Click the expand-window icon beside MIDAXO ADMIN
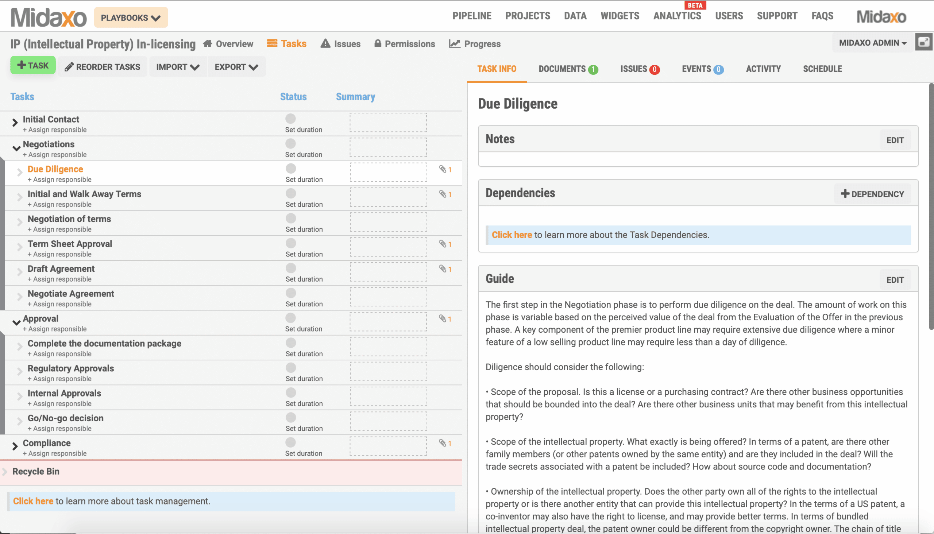This screenshot has height=534, width=934. tap(923, 42)
